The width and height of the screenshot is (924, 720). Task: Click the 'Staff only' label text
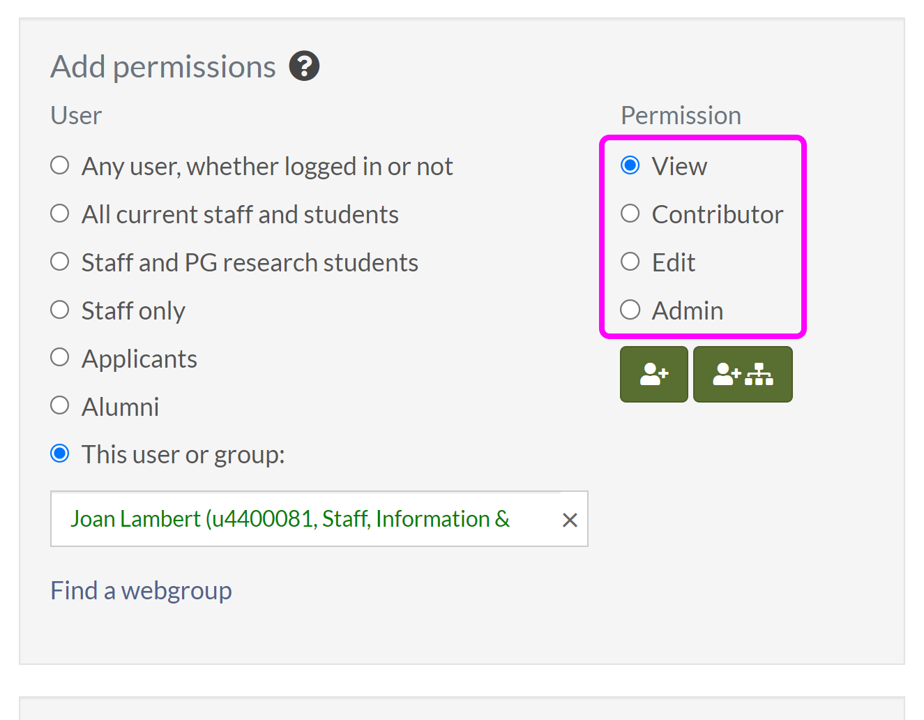click(x=133, y=310)
